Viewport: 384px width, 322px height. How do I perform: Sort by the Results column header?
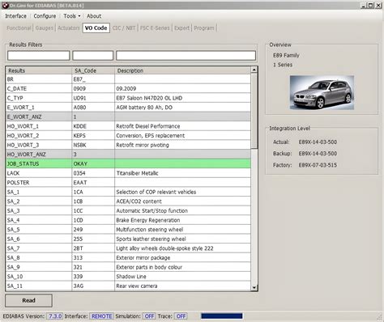(39, 70)
